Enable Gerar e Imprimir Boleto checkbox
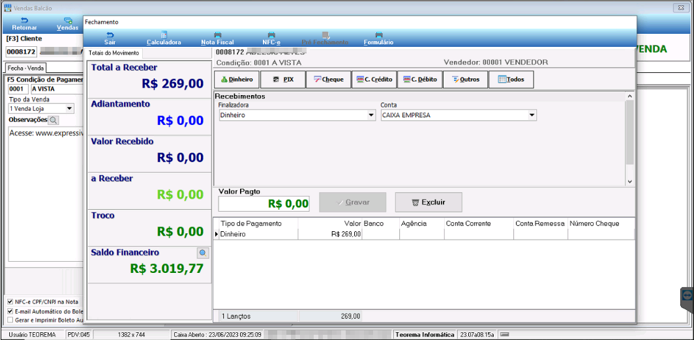The height and width of the screenshot is (340, 694). tap(10, 320)
